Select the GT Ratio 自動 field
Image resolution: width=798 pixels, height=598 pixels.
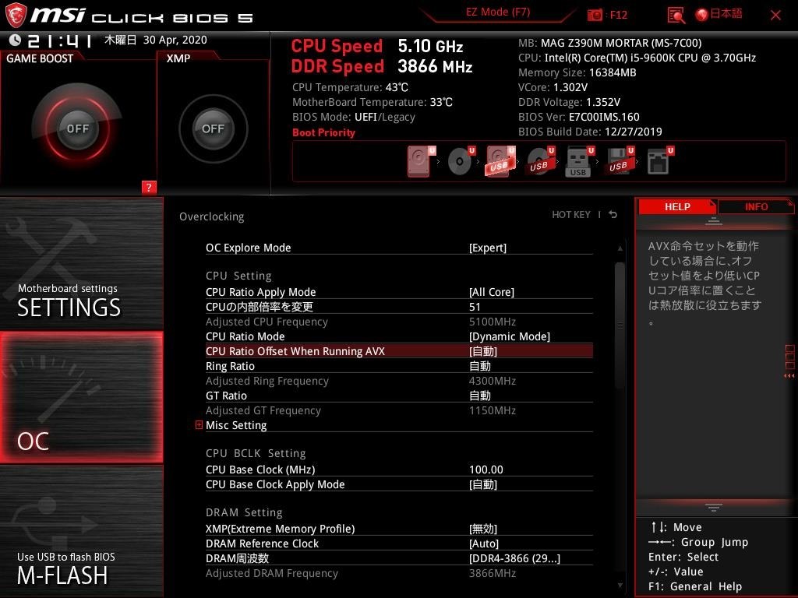479,395
